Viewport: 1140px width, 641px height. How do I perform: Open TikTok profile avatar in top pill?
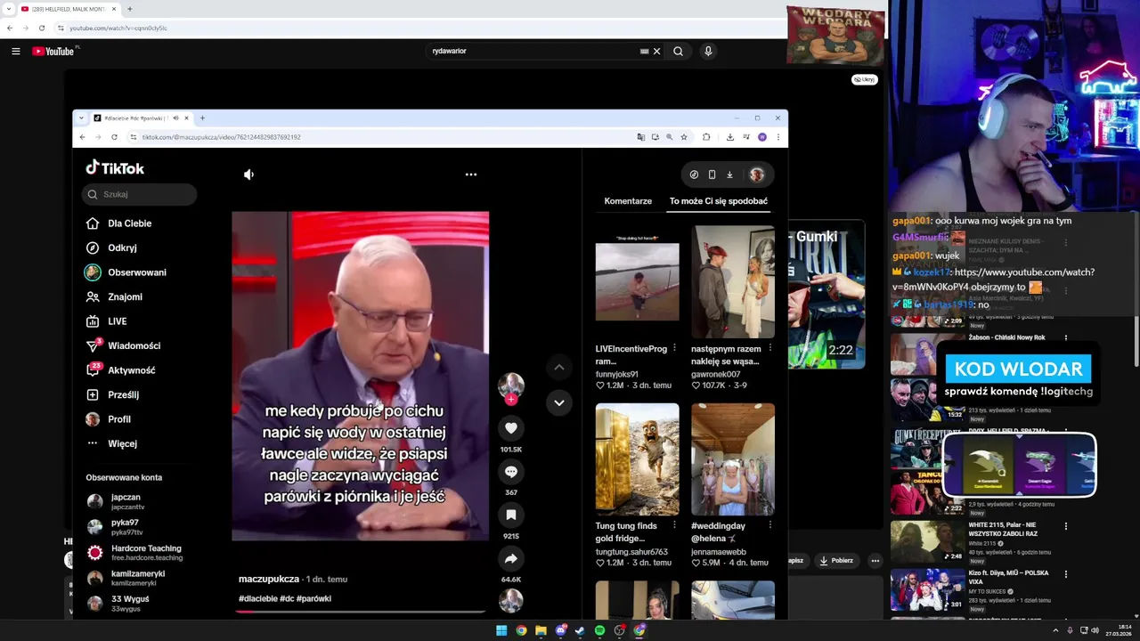point(757,174)
